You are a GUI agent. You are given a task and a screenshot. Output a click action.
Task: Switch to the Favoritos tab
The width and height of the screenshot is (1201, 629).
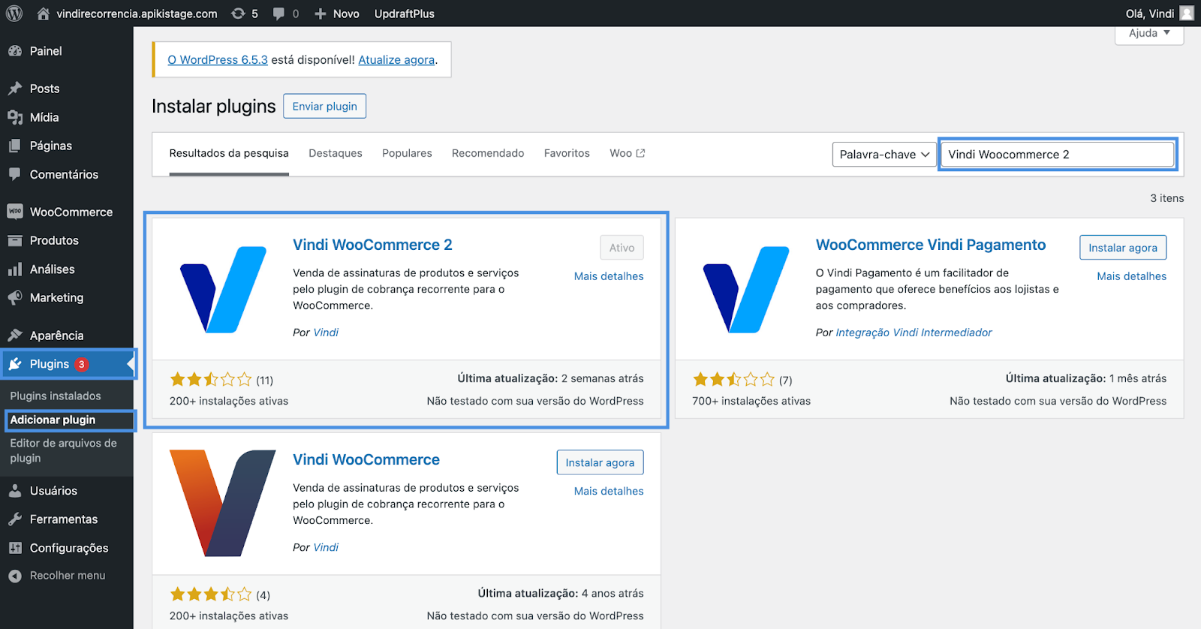567,153
